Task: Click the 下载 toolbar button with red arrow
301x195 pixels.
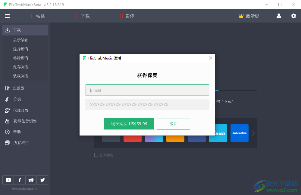Action: [83, 16]
